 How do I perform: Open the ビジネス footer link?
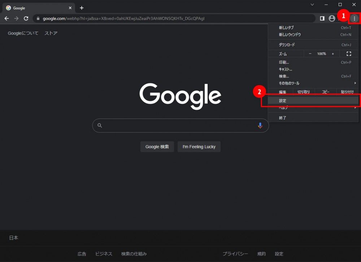104,254
